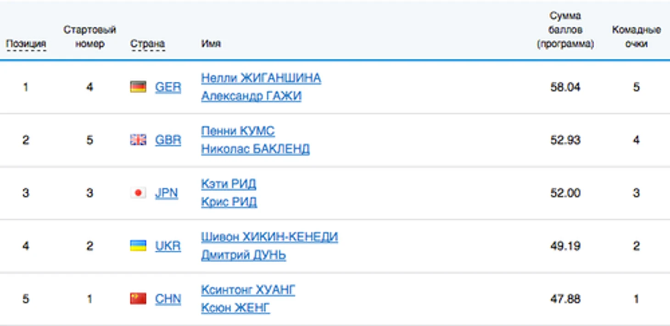Click the Ukrainian flag icon
This screenshot has height=326, width=670.
(x=138, y=246)
